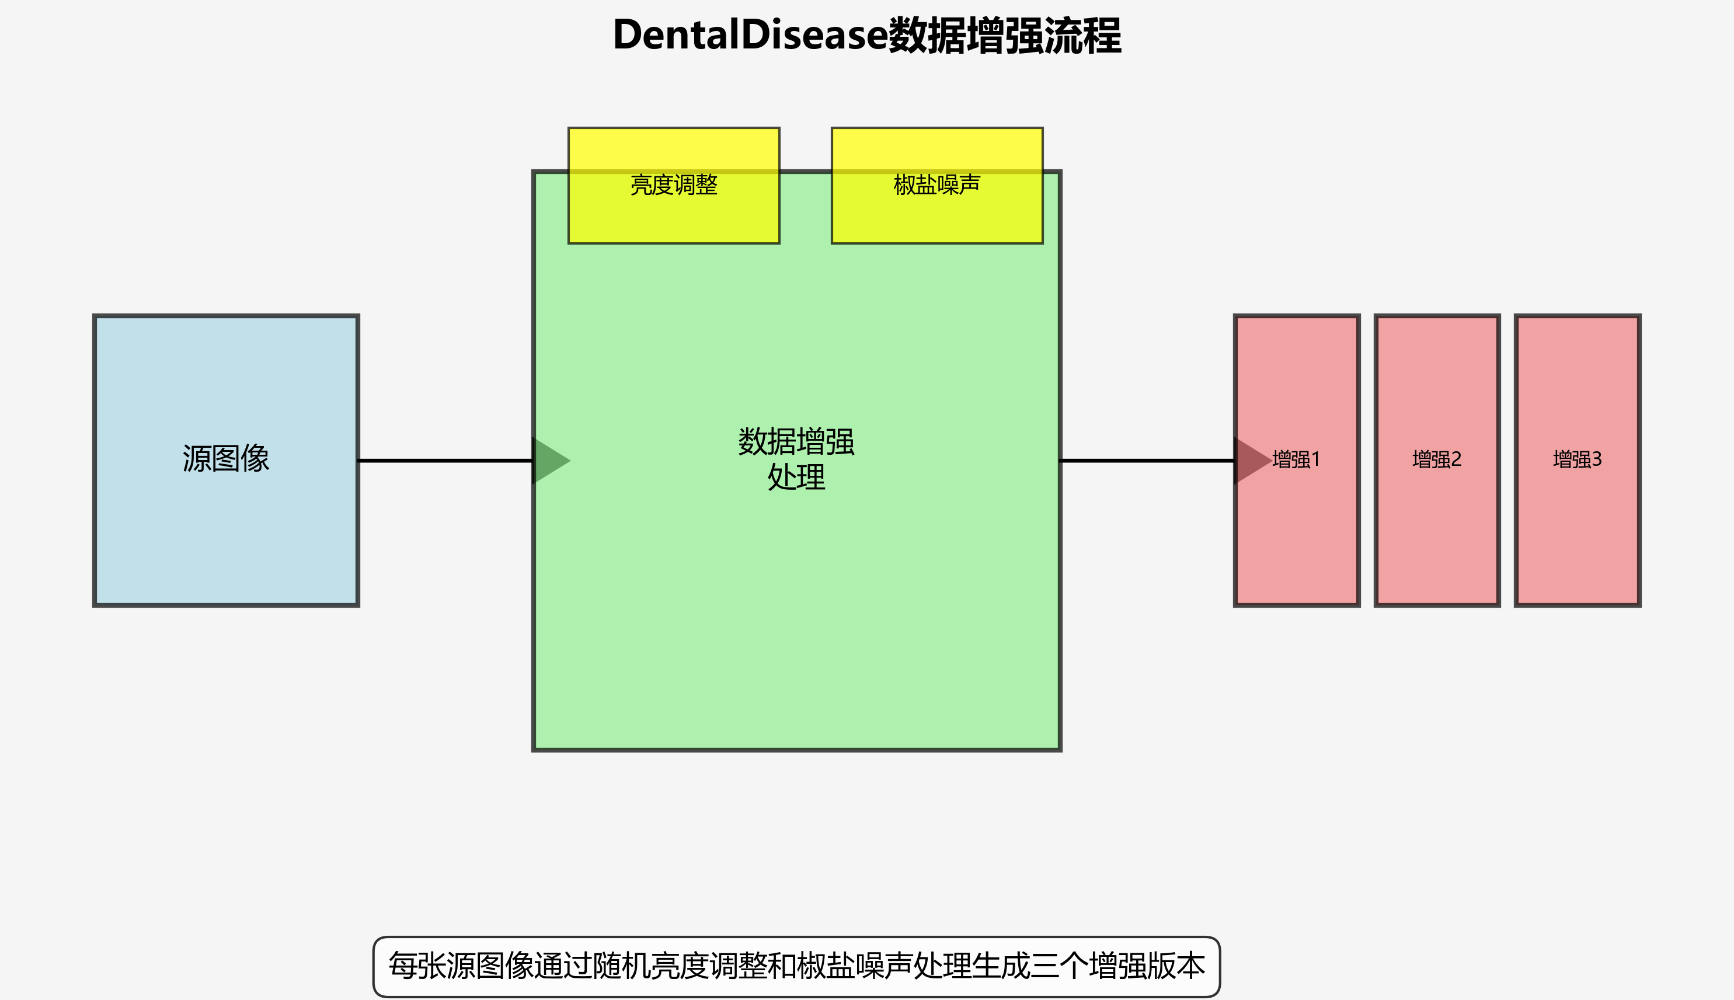Image resolution: width=1734 pixels, height=1000 pixels.
Task: Select the yellow 椒盐噪声 box
Action: pos(936,213)
